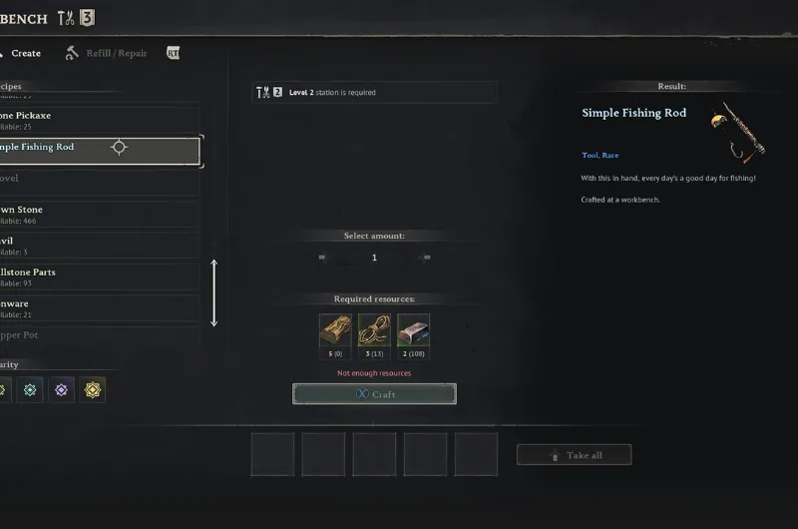This screenshot has width=798, height=529.
Task: Click the recipe list scrollbar
Action: [214, 292]
